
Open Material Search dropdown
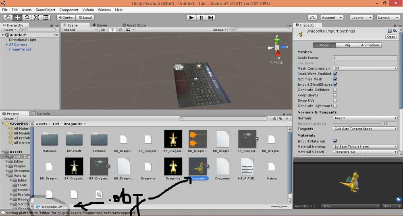pos(365,152)
